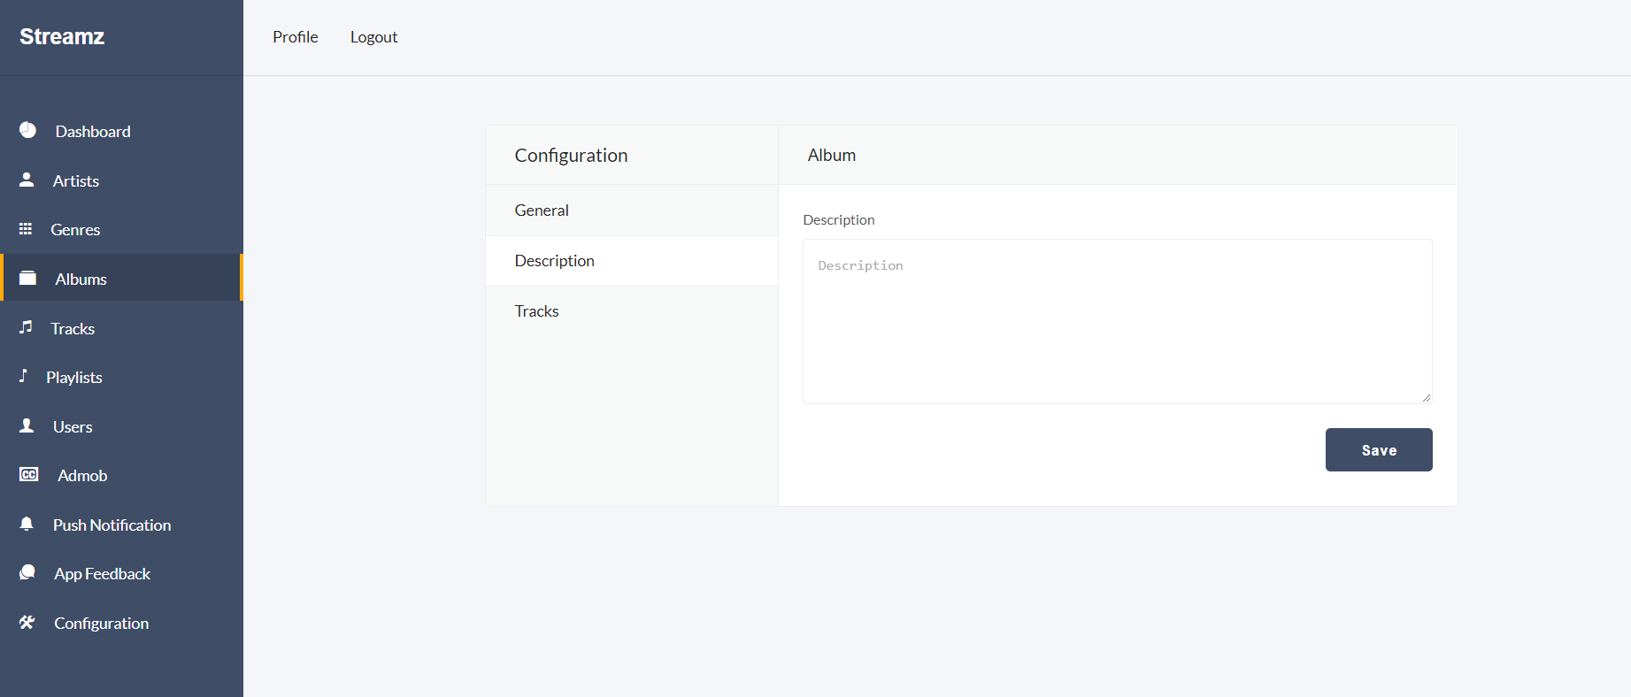This screenshot has width=1631, height=697.
Task: Click the Push Notification bell icon
Action: point(27,524)
